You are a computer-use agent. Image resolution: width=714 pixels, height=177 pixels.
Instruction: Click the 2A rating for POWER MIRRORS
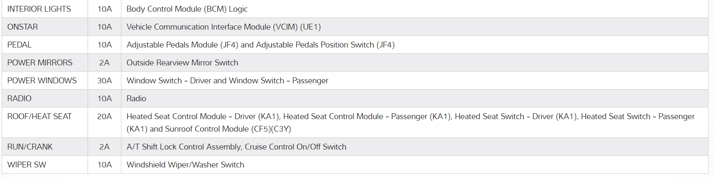point(105,62)
